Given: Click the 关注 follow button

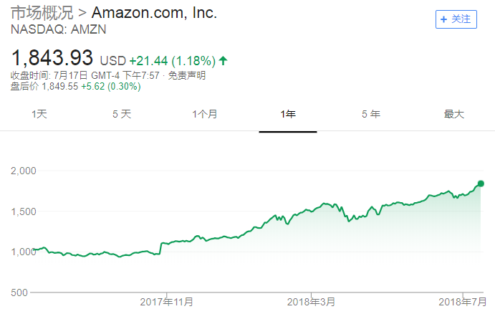Looking at the screenshot, I should click(x=456, y=19).
